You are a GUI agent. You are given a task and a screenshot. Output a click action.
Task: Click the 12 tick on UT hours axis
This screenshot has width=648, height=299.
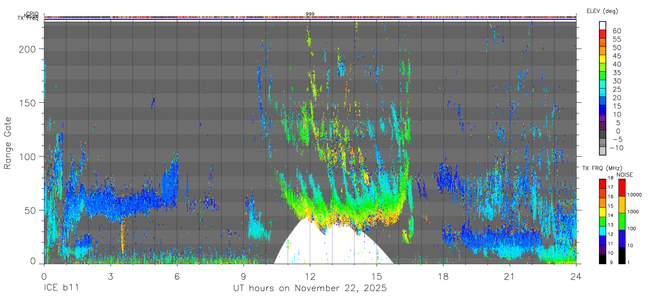click(310, 276)
